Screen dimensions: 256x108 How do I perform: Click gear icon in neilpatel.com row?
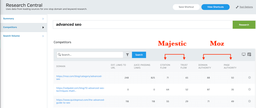[249, 90]
